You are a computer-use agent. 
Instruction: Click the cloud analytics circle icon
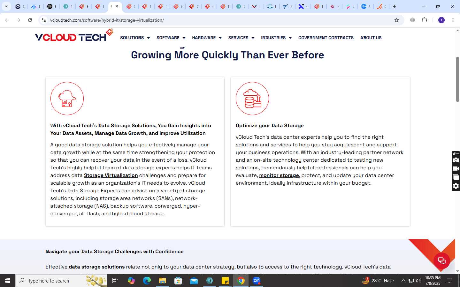click(x=67, y=99)
